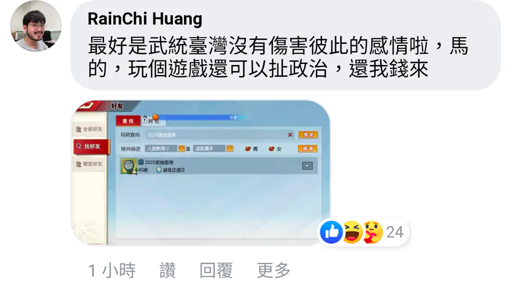Click the plus add-friend icon
The height and width of the screenshot is (293, 512).
(307, 166)
